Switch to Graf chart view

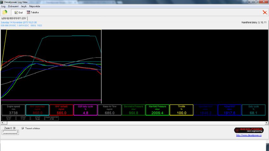[x=19, y=12]
